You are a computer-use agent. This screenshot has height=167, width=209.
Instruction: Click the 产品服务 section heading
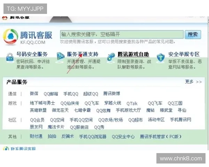click(x=17, y=82)
